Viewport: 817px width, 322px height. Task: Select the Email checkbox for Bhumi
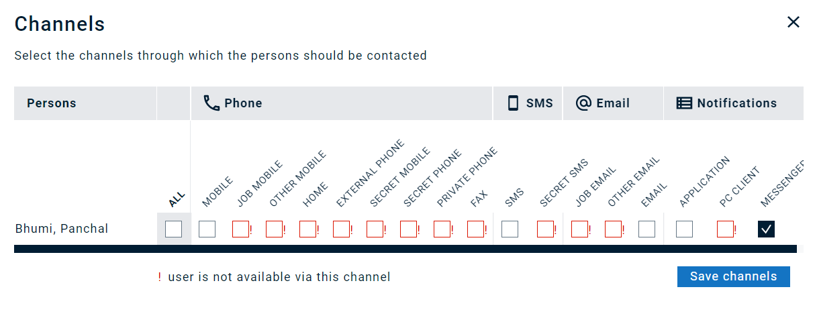(x=646, y=229)
